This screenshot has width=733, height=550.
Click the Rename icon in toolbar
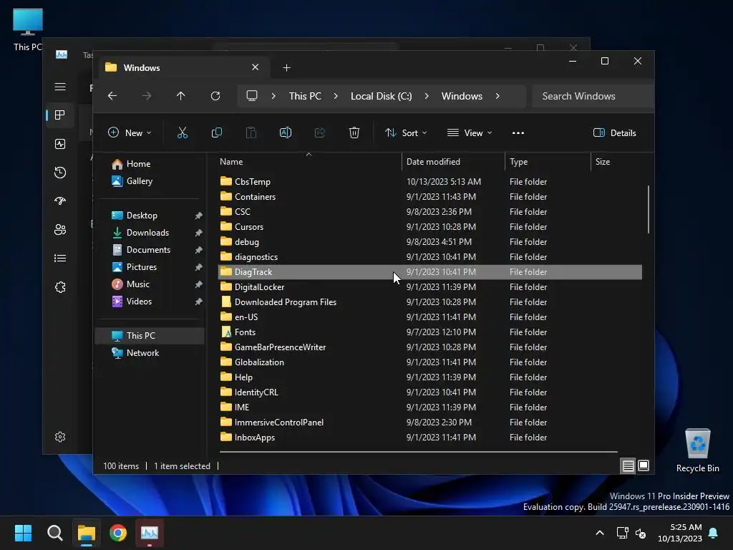tap(286, 133)
